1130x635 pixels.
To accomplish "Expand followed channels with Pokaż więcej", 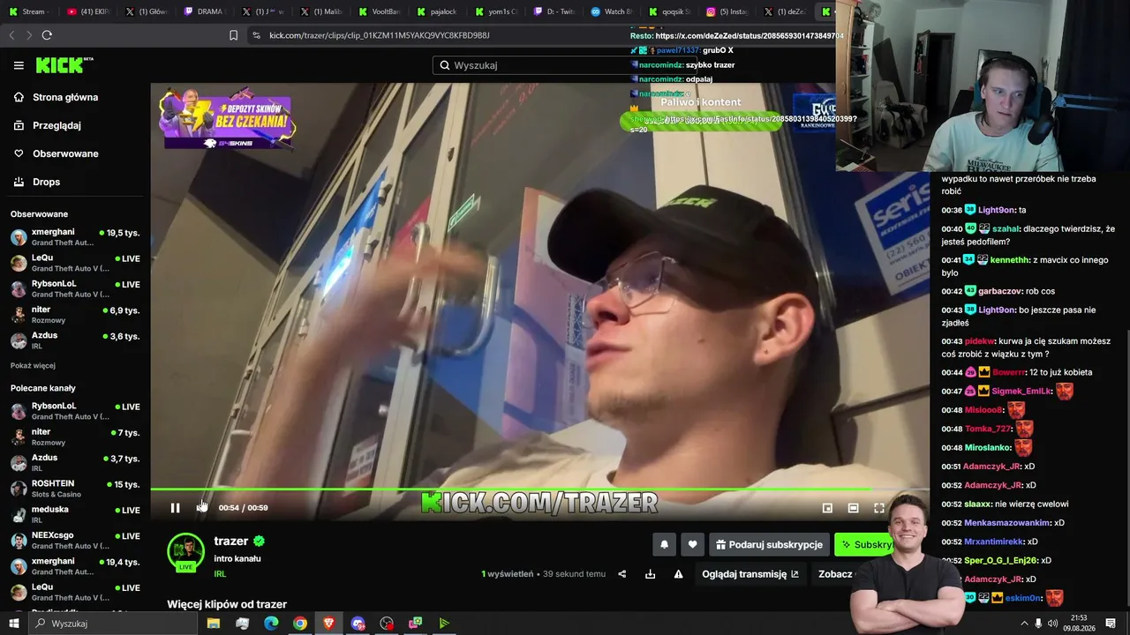I will pyautogui.click(x=33, y=365).
